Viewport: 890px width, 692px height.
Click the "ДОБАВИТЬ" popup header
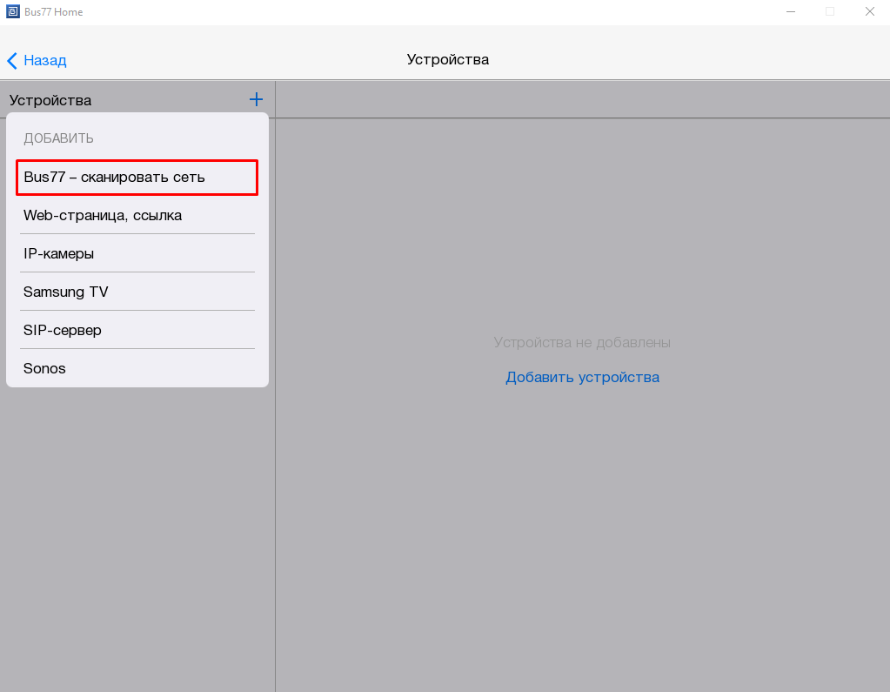click(58, 138)
